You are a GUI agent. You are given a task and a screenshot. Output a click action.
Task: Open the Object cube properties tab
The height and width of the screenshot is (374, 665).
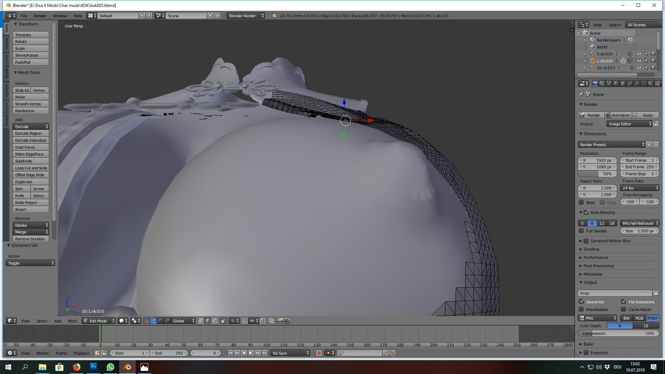[623, 83]
